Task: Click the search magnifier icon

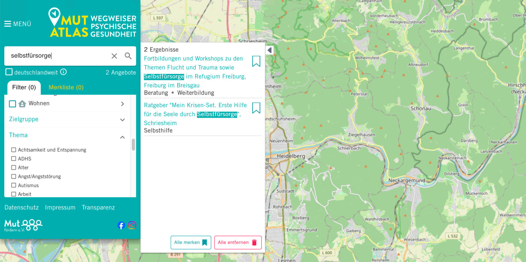Action: coord(128,56)
